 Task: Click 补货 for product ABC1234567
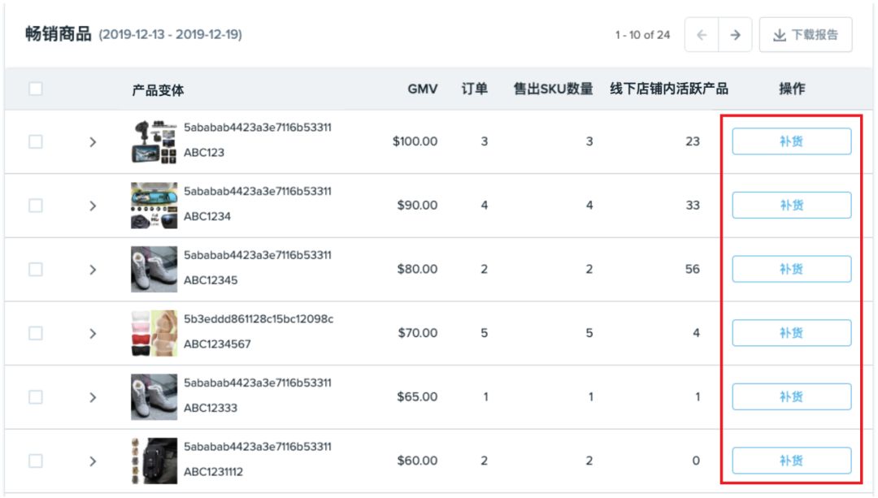(x=791, y=332)
